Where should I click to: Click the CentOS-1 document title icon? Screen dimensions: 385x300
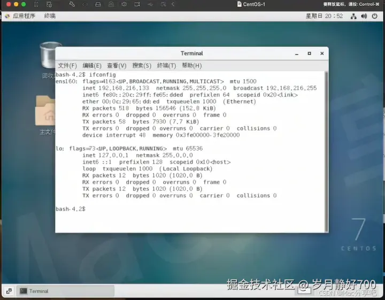[239, 4]
